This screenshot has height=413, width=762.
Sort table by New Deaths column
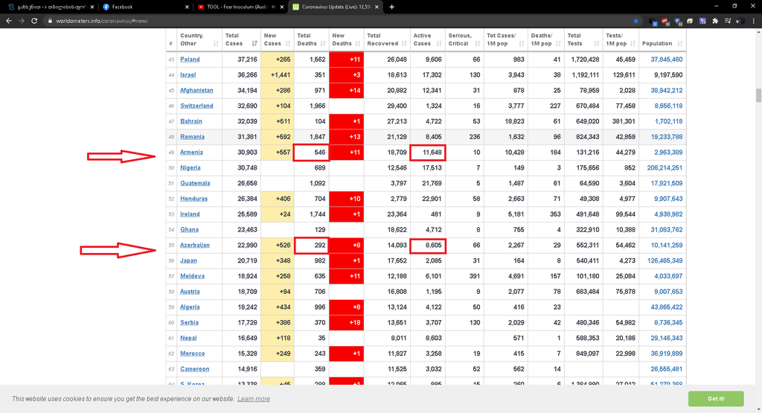345,39
